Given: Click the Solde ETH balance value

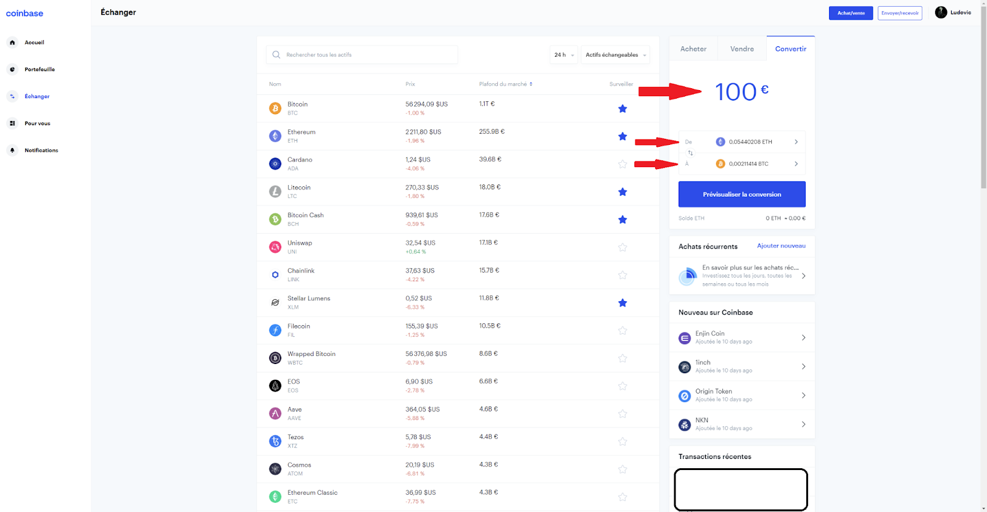Looking at the screenshot, I should point(785,218).
